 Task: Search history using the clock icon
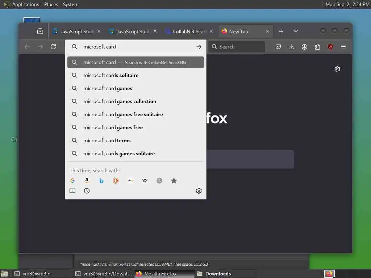pyautogui.click(x=87, y=191)
